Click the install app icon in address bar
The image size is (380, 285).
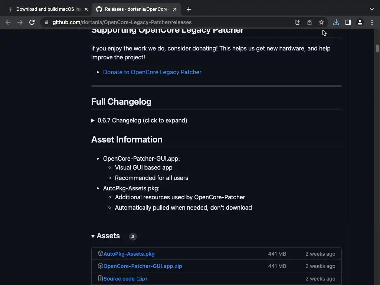tap(298, 22)
